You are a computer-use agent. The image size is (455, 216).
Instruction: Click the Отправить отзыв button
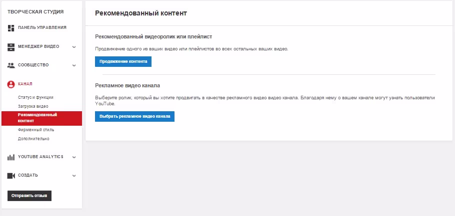(29, 196)
